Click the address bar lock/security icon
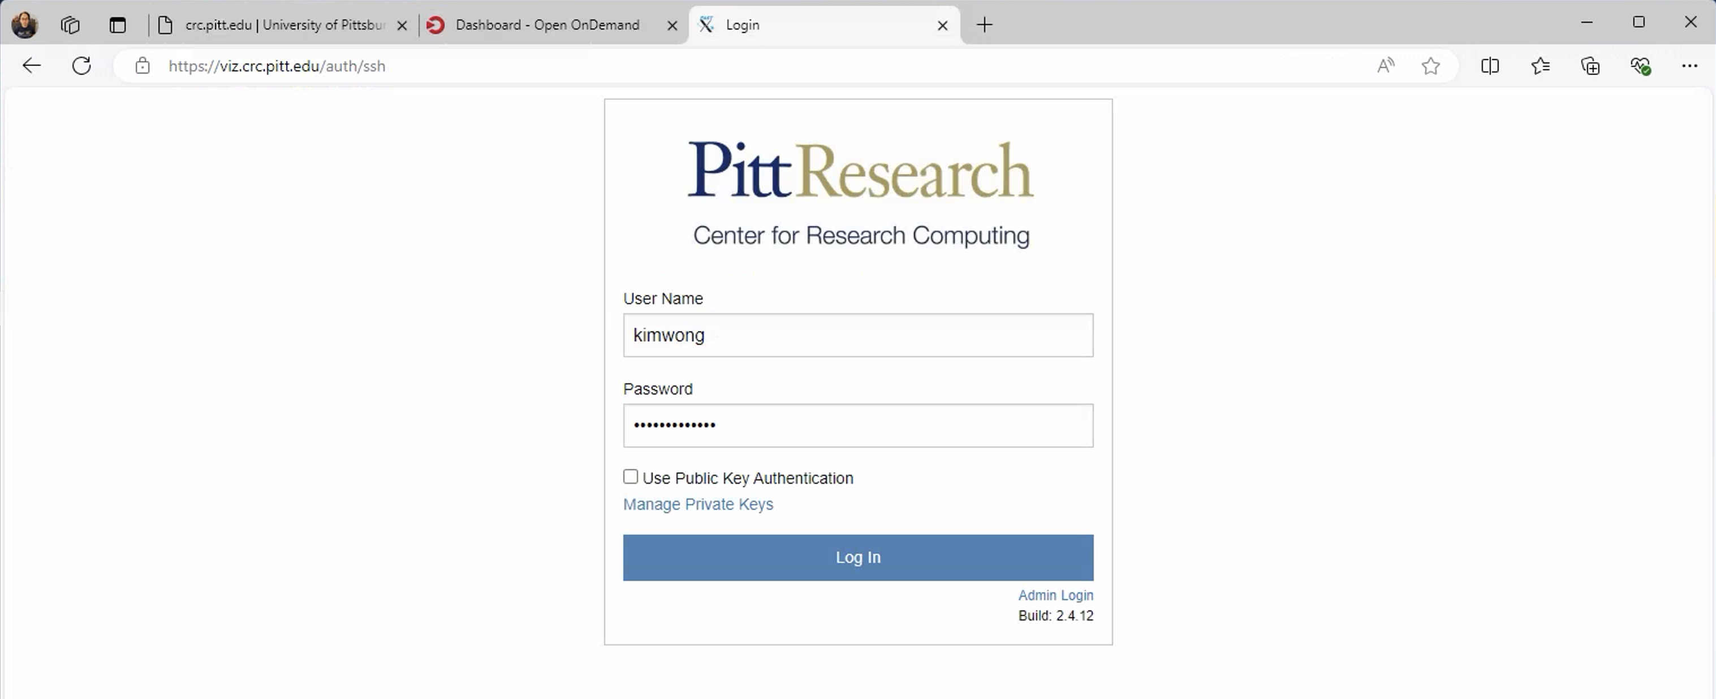 [143, 66]
